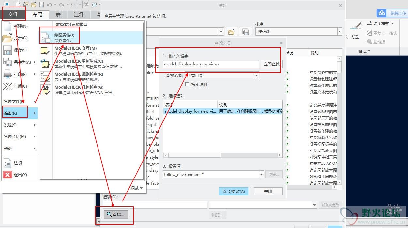
Task: Open the 文件 menu tab
Action: 13,14
